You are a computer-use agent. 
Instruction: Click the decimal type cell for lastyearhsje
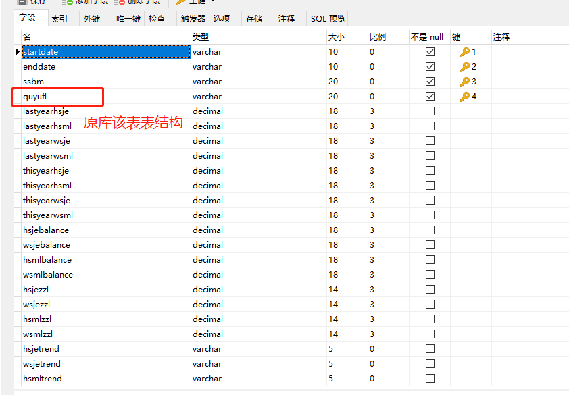tap(259, 111)
